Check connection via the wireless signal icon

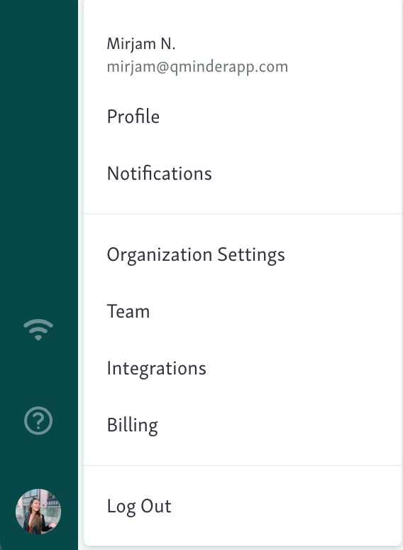tap(38, 330)
